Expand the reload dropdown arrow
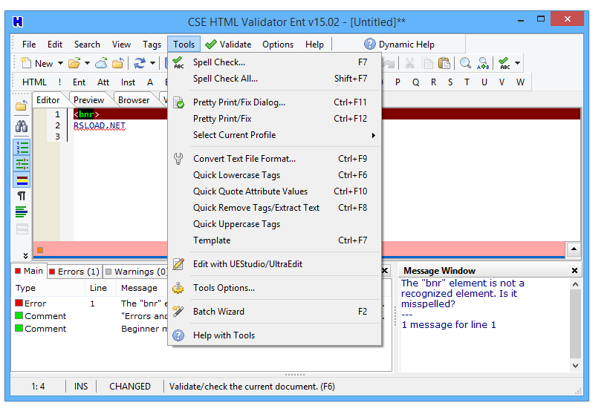The width and height of the screenshot is (610, 420). [x=152, y=63]
